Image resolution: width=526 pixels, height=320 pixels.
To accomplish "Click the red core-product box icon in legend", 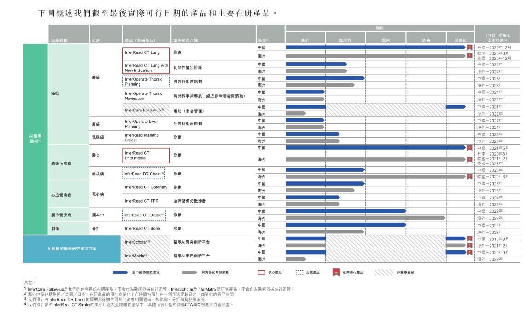I will [262, 273].
